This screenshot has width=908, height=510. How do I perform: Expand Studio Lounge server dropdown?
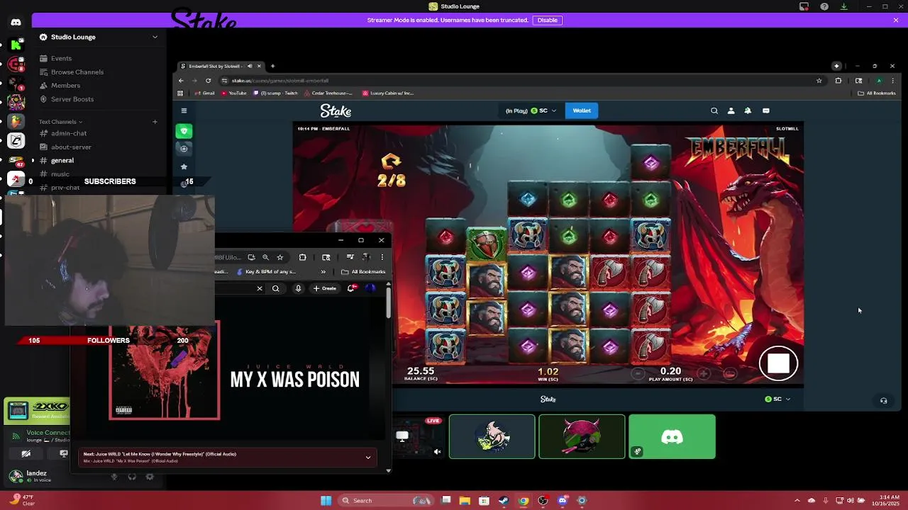pos(155,37)
